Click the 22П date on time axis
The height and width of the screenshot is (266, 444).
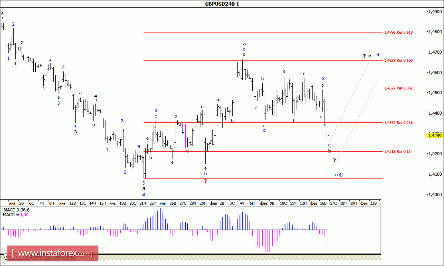pyautogui.click(x=153, y=203)
